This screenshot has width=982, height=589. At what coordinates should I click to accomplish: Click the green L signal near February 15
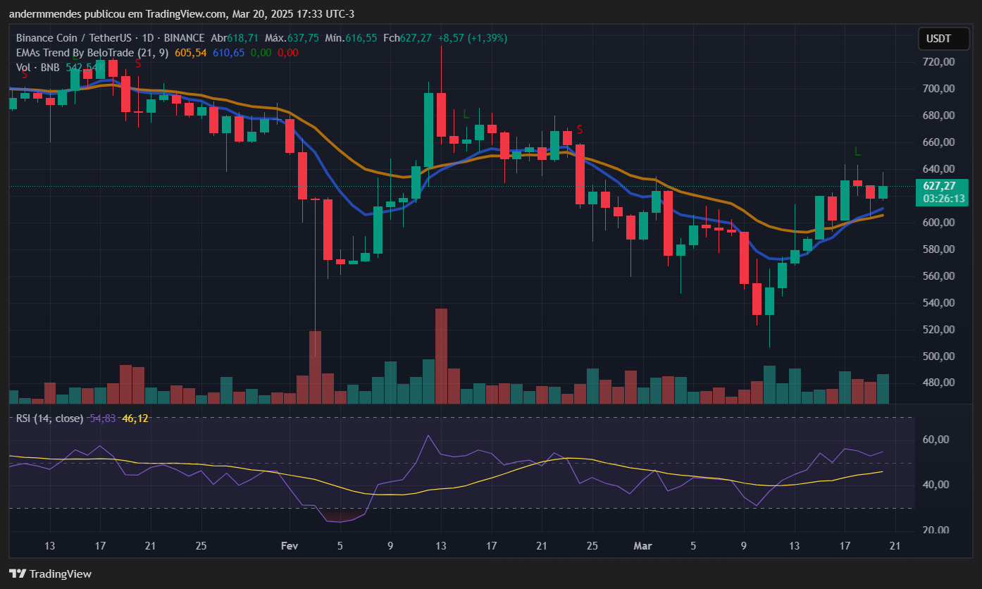pyautogui.click(x=466, y=113)
